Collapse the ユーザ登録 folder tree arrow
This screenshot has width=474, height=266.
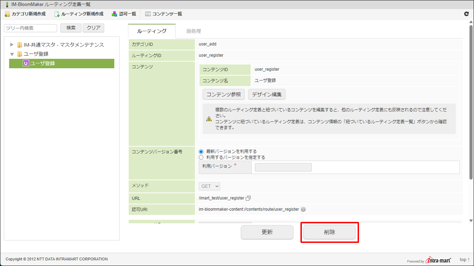click(x=12, y=54)
